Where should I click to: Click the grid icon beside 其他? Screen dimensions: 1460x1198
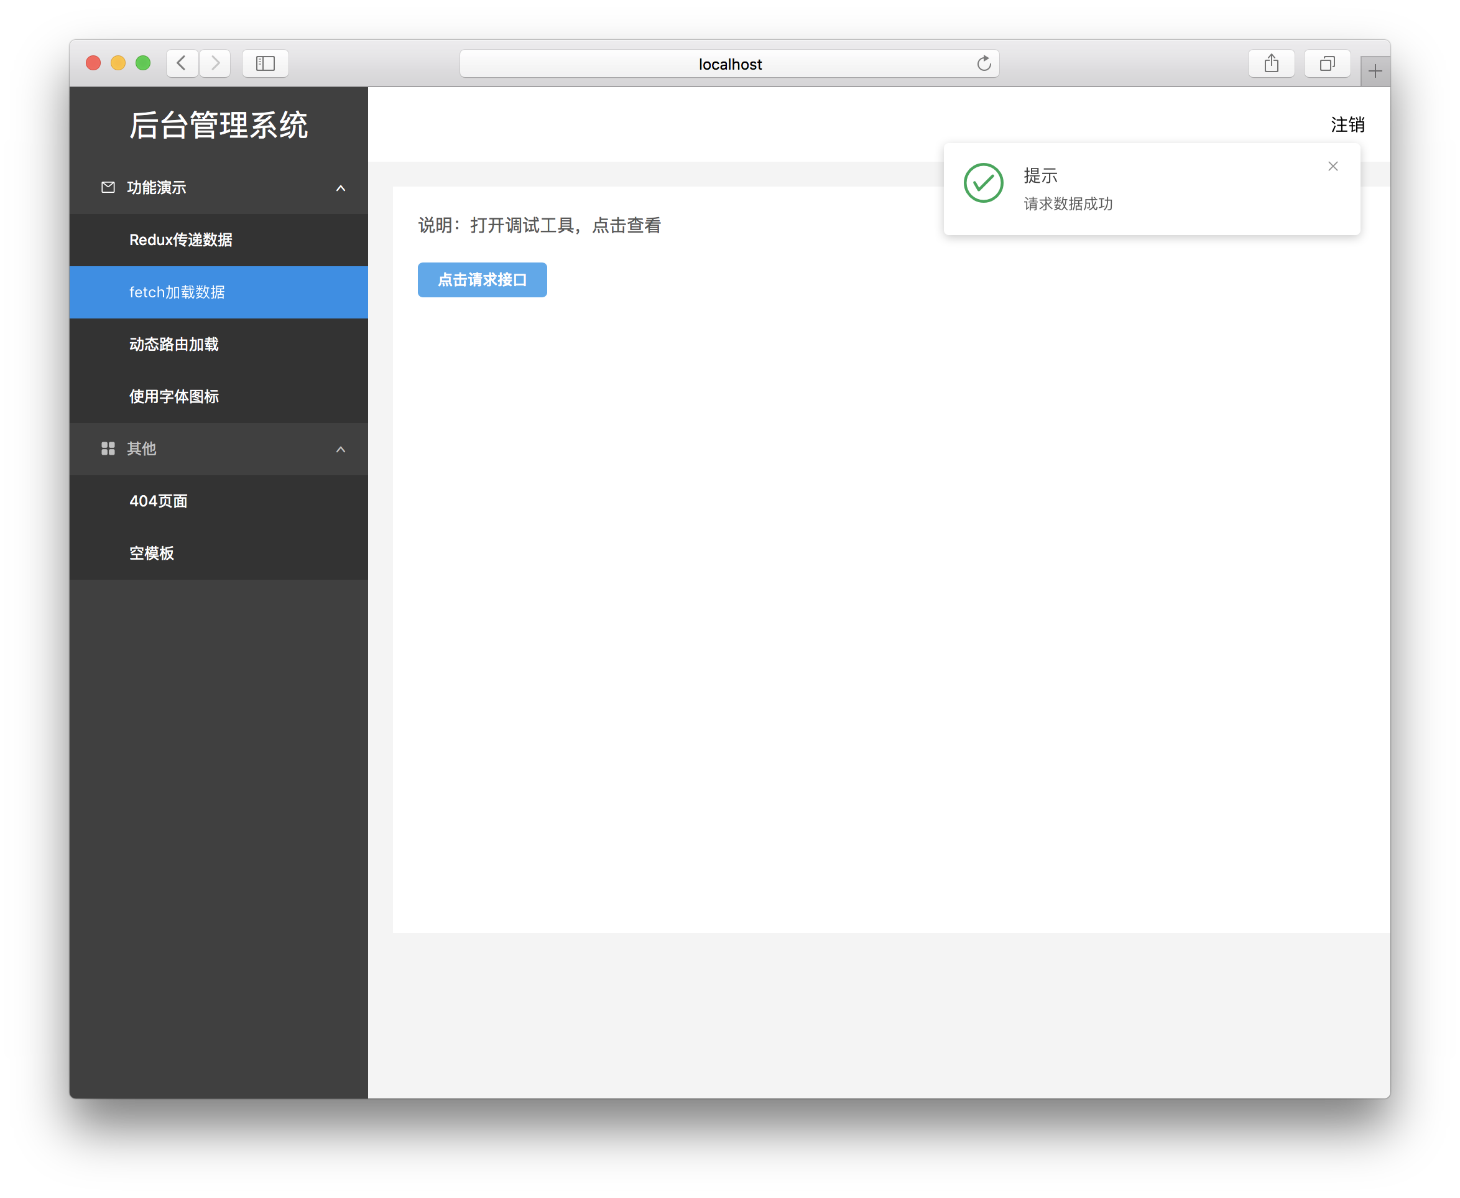coord(108,448)
